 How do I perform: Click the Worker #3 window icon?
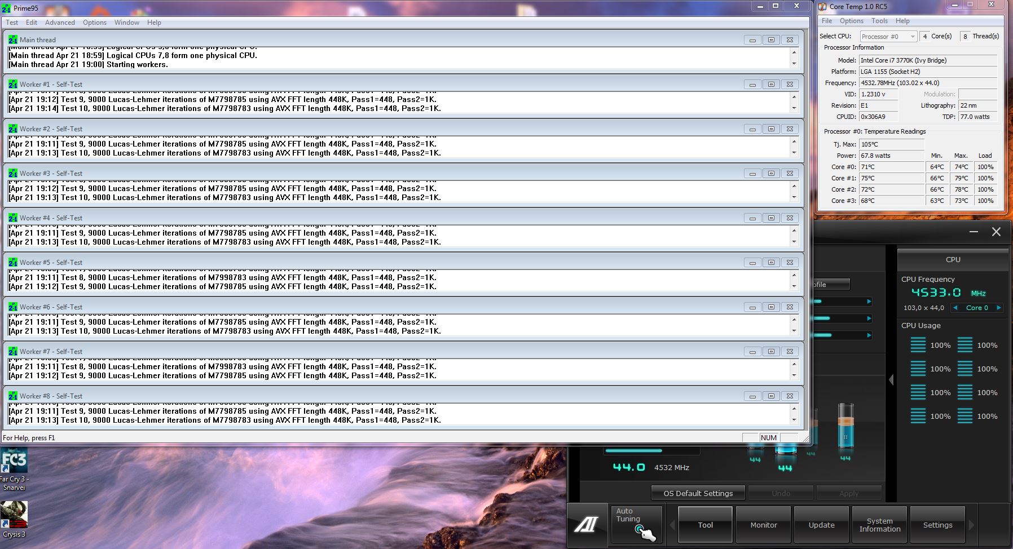tap(13, 173)
